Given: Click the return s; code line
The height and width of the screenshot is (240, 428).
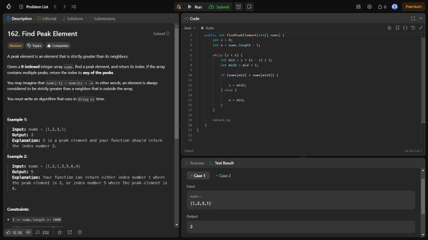Looking at the screenshot, I should pos(221,120).
